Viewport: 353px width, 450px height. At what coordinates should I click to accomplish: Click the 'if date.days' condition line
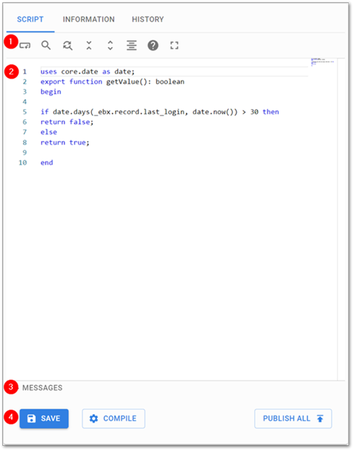point(159,112)
